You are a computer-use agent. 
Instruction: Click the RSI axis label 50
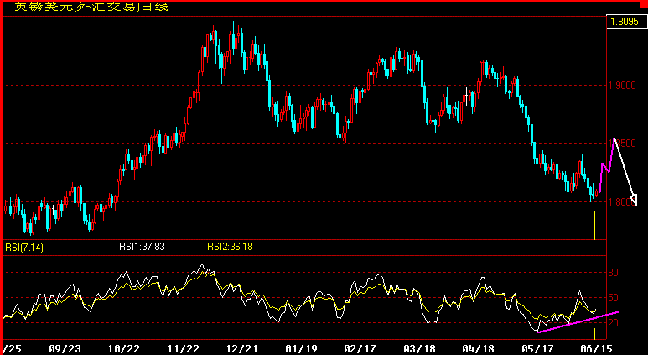(614, 298)
